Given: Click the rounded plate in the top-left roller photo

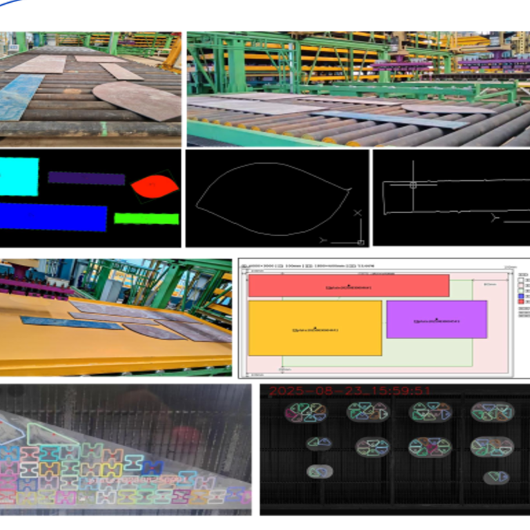Looking at the screenshot, I should click(137, 100).
